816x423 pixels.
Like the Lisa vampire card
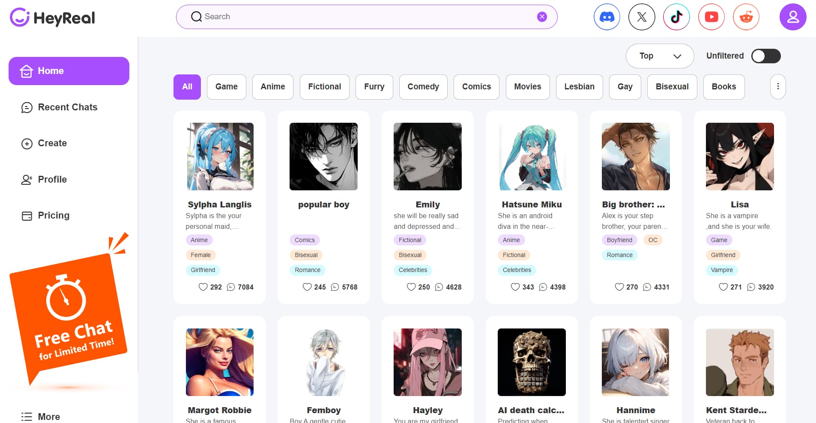click(x=723, y=287)
